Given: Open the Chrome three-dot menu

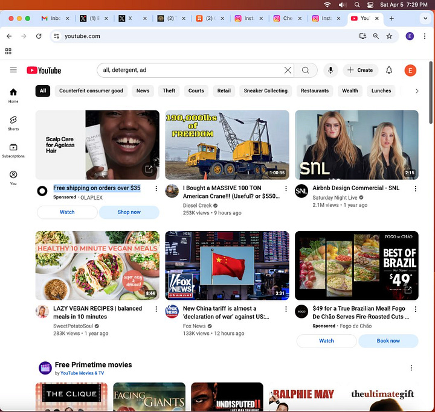Looking at the screenshot, I should [425, 36].
